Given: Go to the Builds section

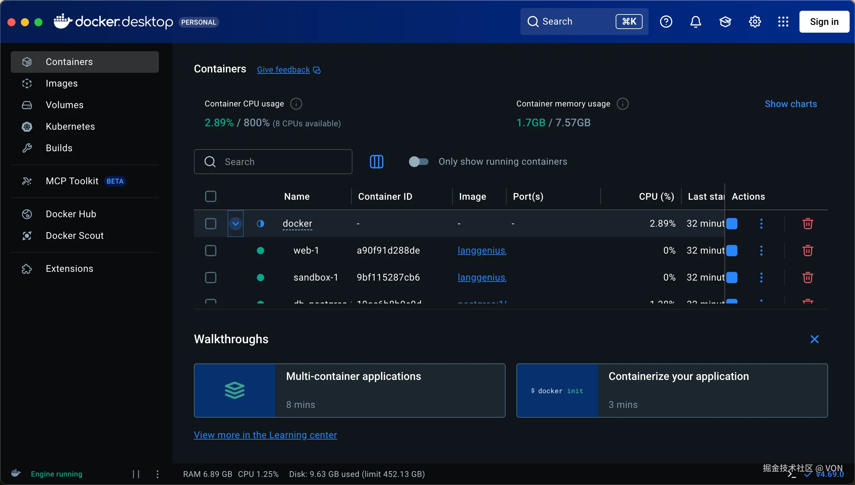Looking at the screenshot, I should point(59,148).
